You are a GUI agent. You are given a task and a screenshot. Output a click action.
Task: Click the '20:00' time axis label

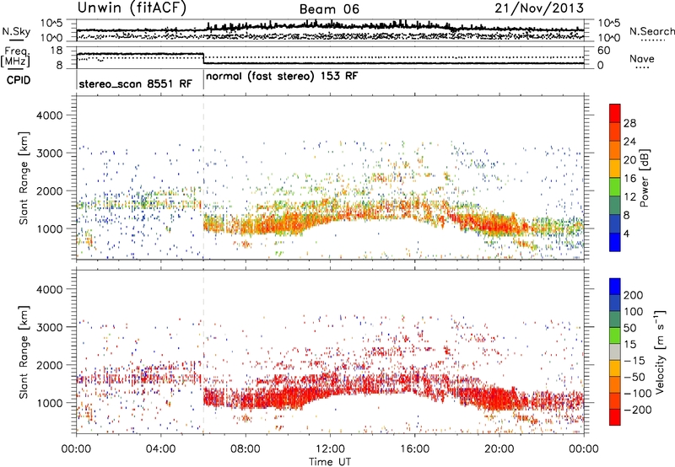tap(499, 449)
